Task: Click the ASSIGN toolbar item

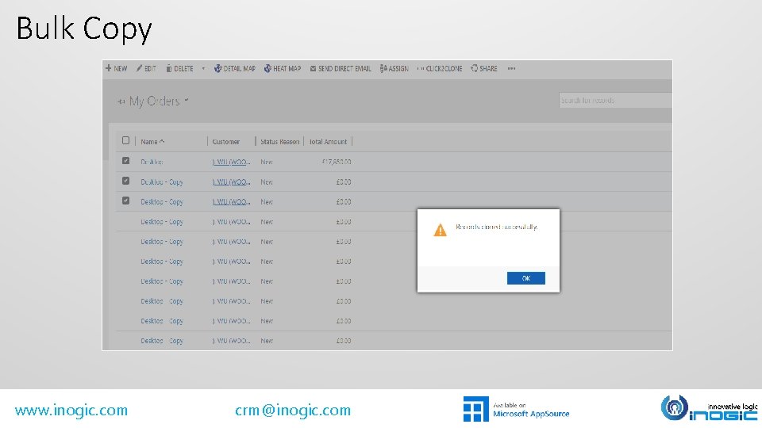Action: point(394,68)
